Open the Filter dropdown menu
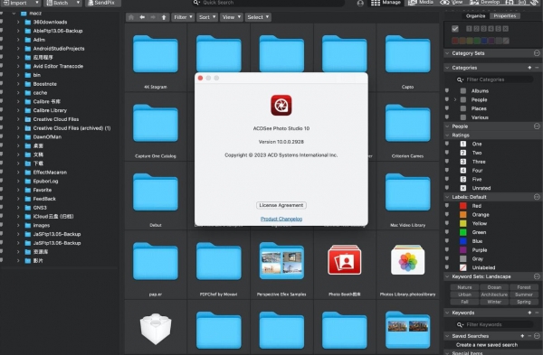This screenshot has height=355, width=543. 183,17
